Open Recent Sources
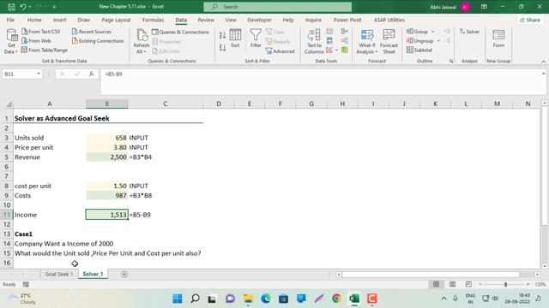The width and height of the screenshot is (549, 308). [92, 32]
